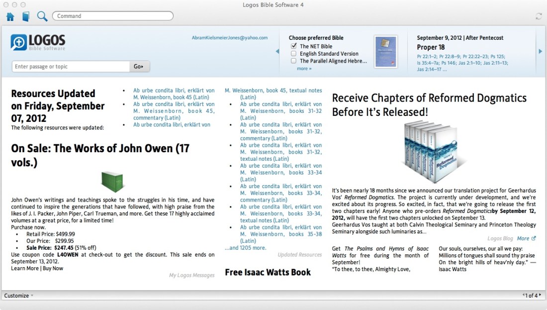Open the Library book icon
The width and height of the screenshot is (547, 310).
pos(26,16)
